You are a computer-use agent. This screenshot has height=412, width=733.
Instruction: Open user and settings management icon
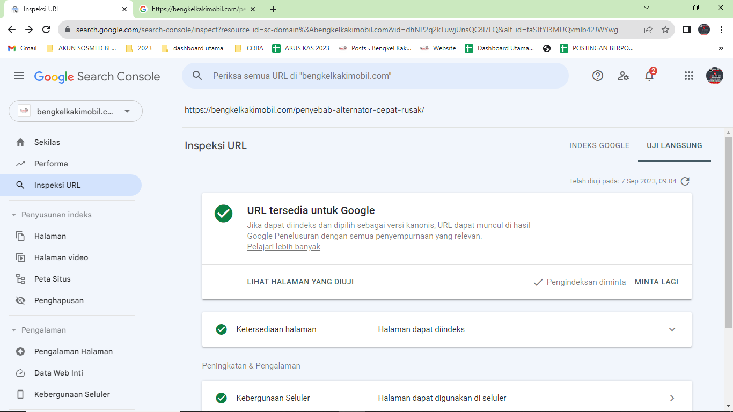624,76
